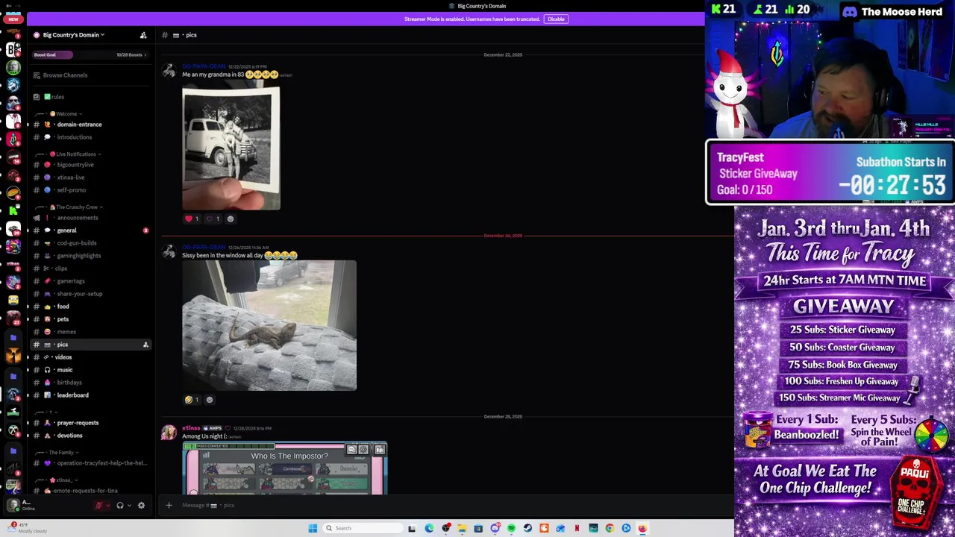Toggle the headphones deafen button
This screenshot has width=955, height=537.
[x=119, y=505]
